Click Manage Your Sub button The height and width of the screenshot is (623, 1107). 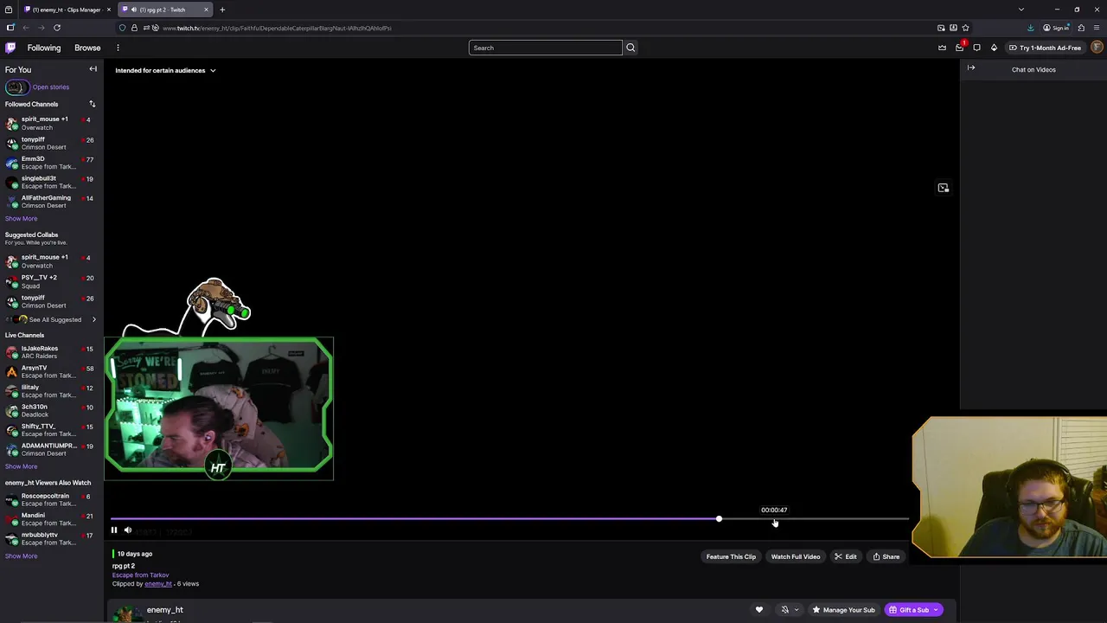[843, 610]
